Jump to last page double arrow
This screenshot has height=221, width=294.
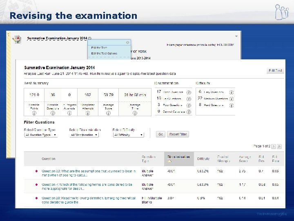[279, 147]
